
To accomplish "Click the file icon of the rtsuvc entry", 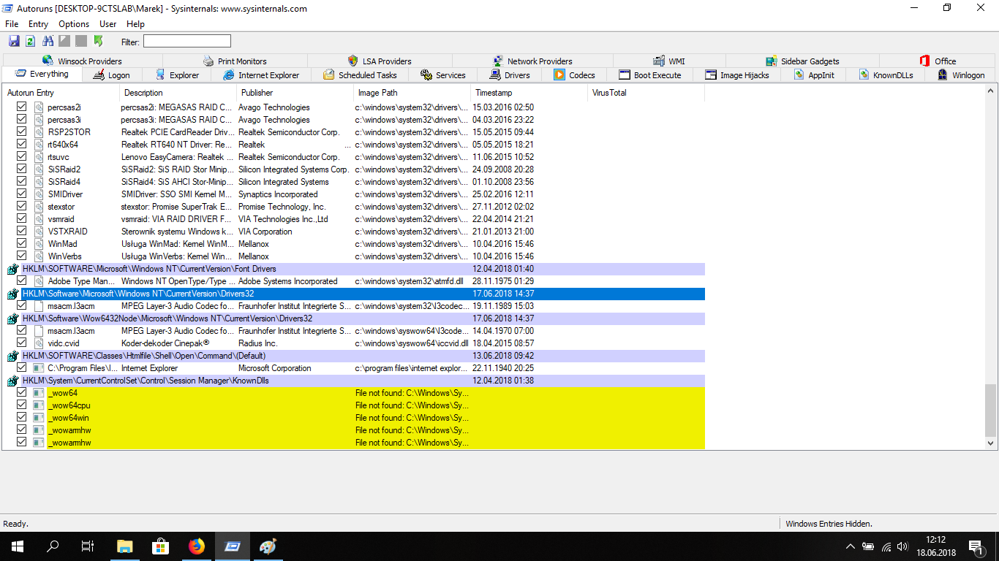I will click(x=39, y=157).
